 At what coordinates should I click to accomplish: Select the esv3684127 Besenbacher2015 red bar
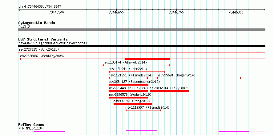pos(128,85)
